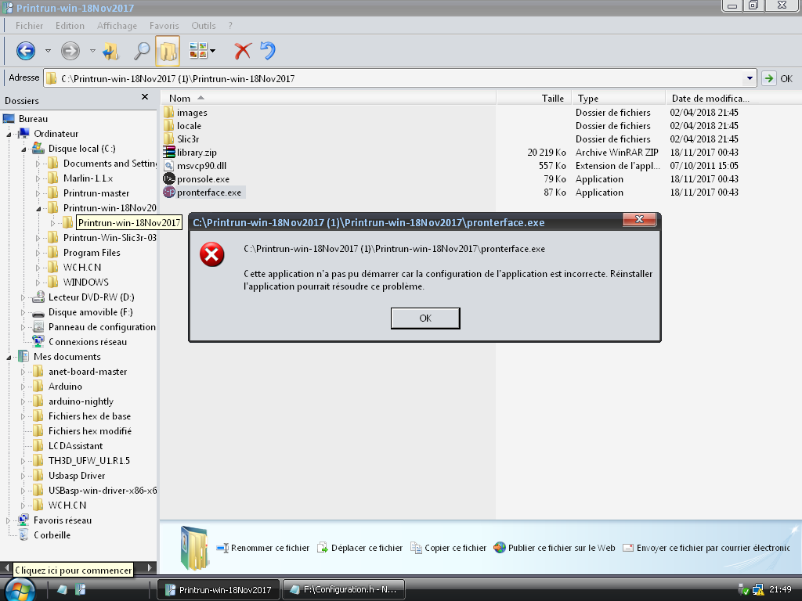Open the Fichier menu
The height and width of the screenshot is (601, 802).
(x=29, y=26)
